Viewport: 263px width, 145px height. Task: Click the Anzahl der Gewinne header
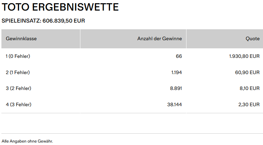coord(159,38)
